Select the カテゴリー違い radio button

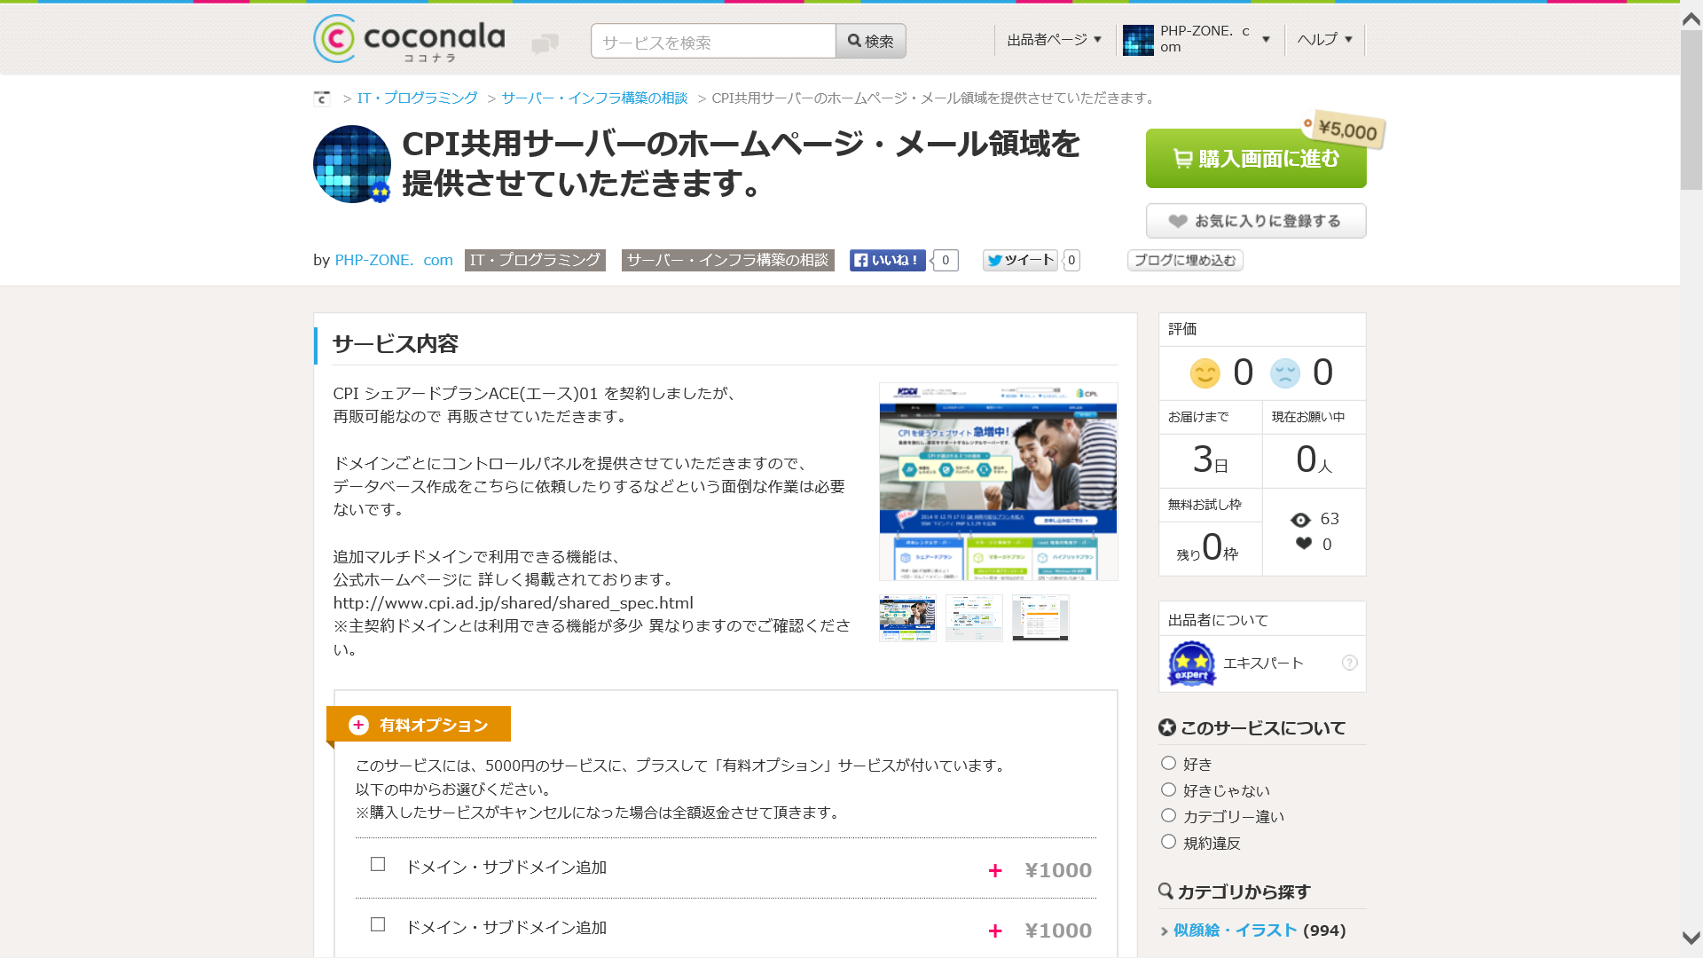(x=1168, y=815)
